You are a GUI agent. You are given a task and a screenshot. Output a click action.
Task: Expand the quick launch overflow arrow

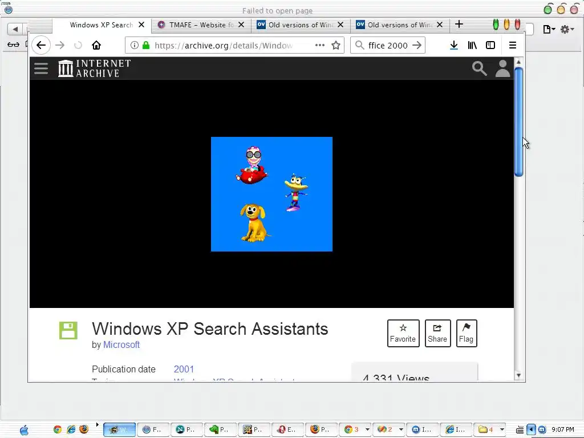point(97,424)
